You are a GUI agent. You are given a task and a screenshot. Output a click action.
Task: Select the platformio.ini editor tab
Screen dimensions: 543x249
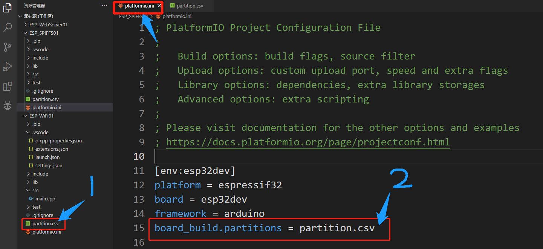pyautogui.click(x=139, y=6)
